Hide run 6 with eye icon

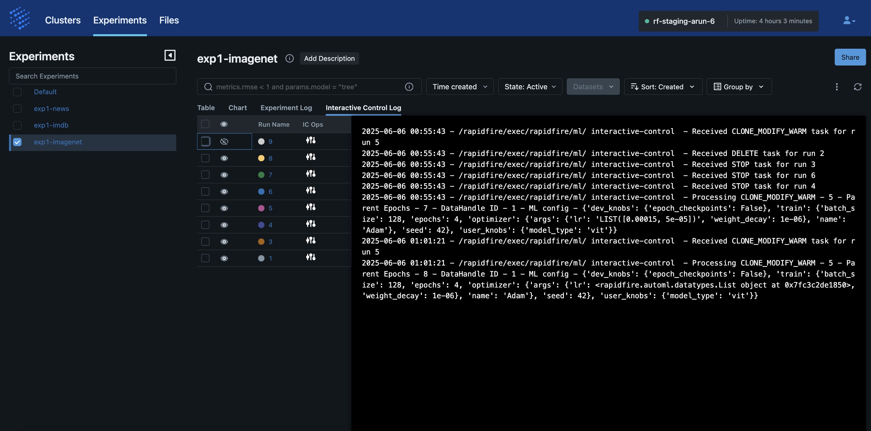click(x=224, y=192)
